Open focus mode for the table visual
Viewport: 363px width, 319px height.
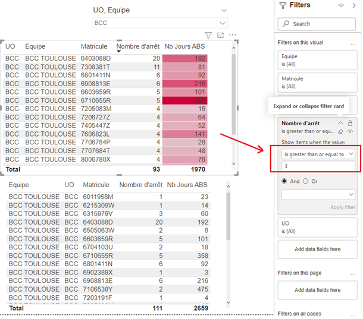[x=220, y=35]
